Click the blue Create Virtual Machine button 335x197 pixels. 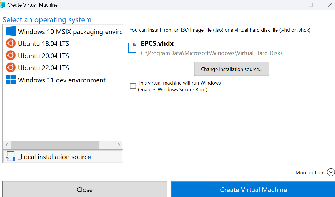(x=253, y=189)
